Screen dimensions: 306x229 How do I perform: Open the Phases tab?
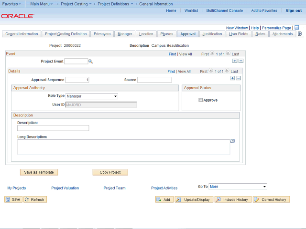(167, 34)
